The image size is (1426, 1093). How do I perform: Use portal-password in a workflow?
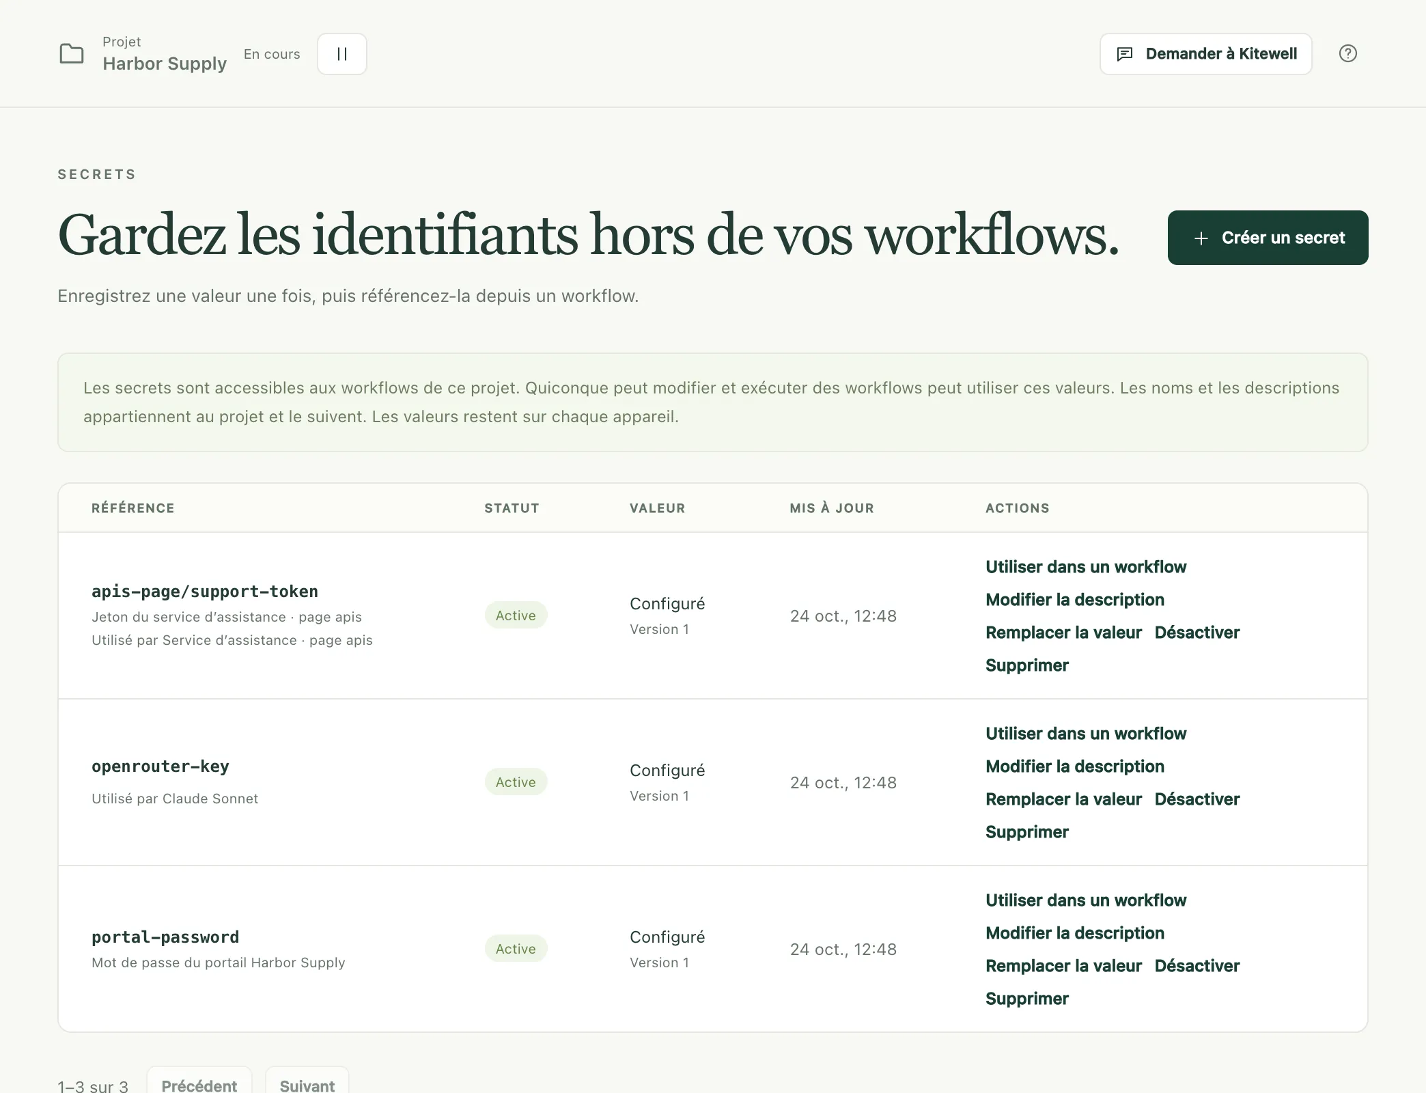1085,900
